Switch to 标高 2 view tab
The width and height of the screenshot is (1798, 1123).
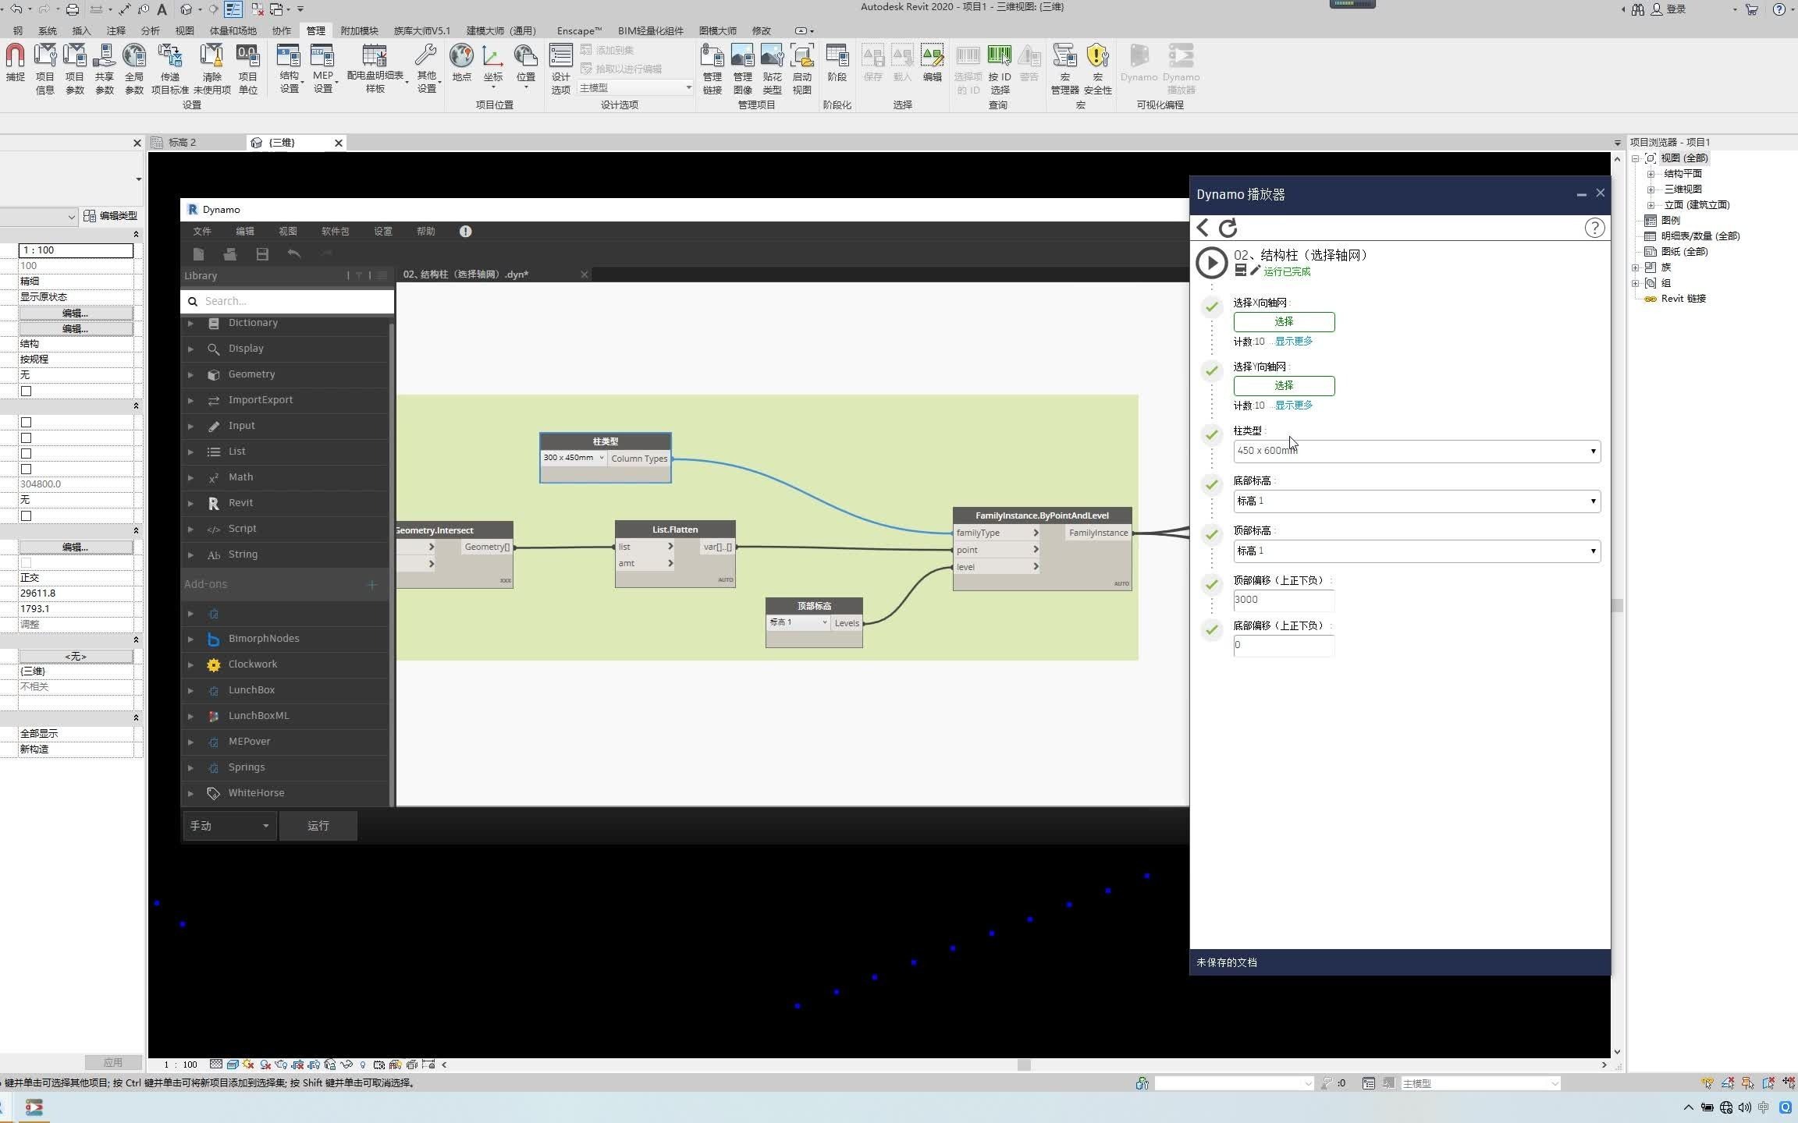click(182, 143)
